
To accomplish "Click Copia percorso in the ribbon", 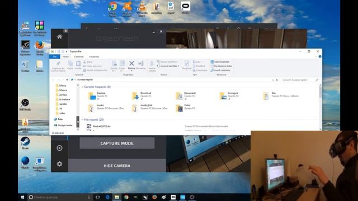I will click(x=92, y=66).
